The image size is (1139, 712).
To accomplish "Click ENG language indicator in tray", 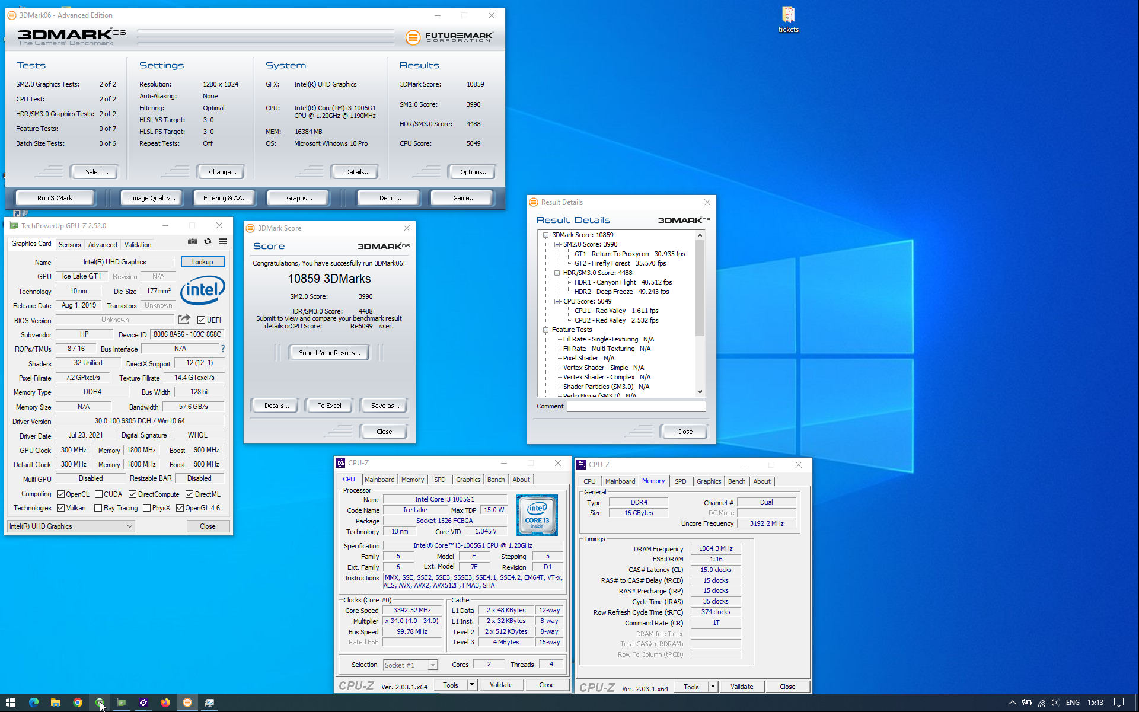I will pyautogui.click(x=1073, y=703).
